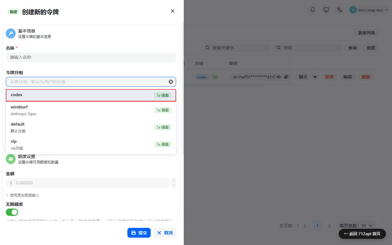
Task: Click the 密钥 column header
Action: [x=233, y=63]
